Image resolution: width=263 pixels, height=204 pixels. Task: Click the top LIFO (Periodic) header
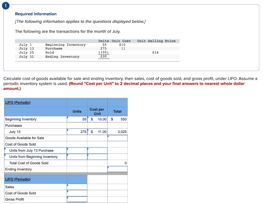pyautogui.click(x=18, y=103)
